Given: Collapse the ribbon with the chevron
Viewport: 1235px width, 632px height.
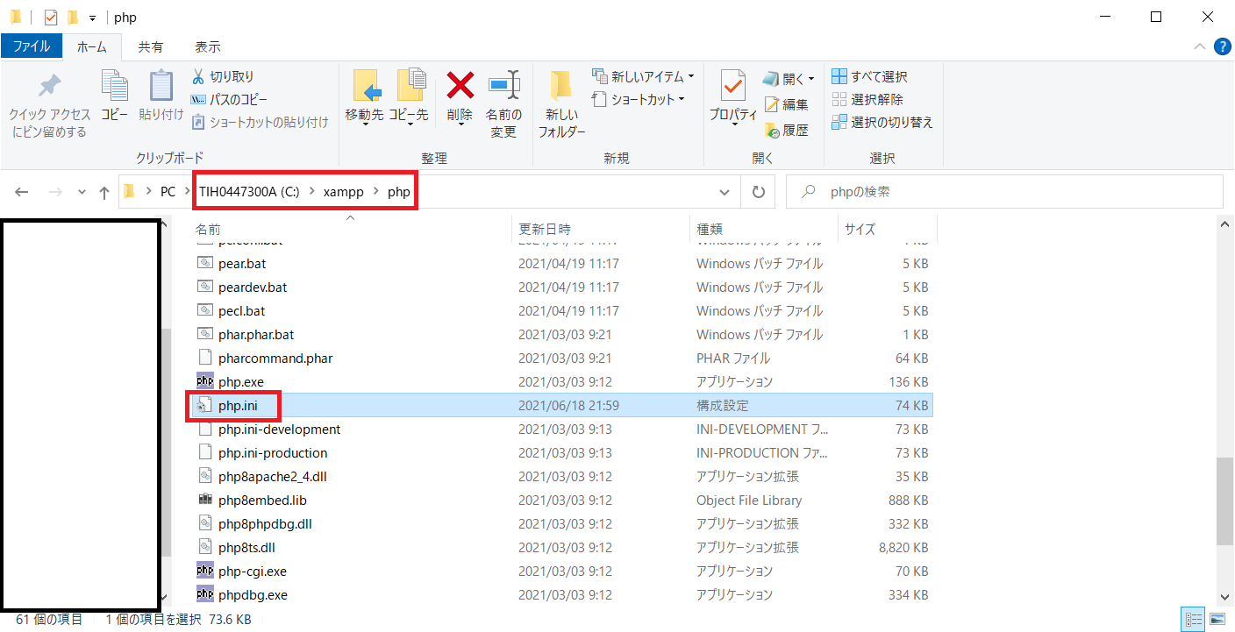Looking at the screenshot, I should (x=1200, y=46).
